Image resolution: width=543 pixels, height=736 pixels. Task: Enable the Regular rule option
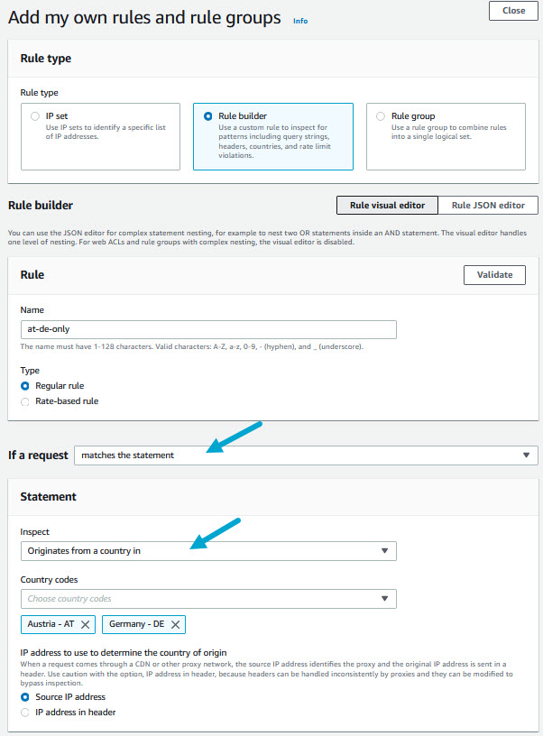click(26, 385)
